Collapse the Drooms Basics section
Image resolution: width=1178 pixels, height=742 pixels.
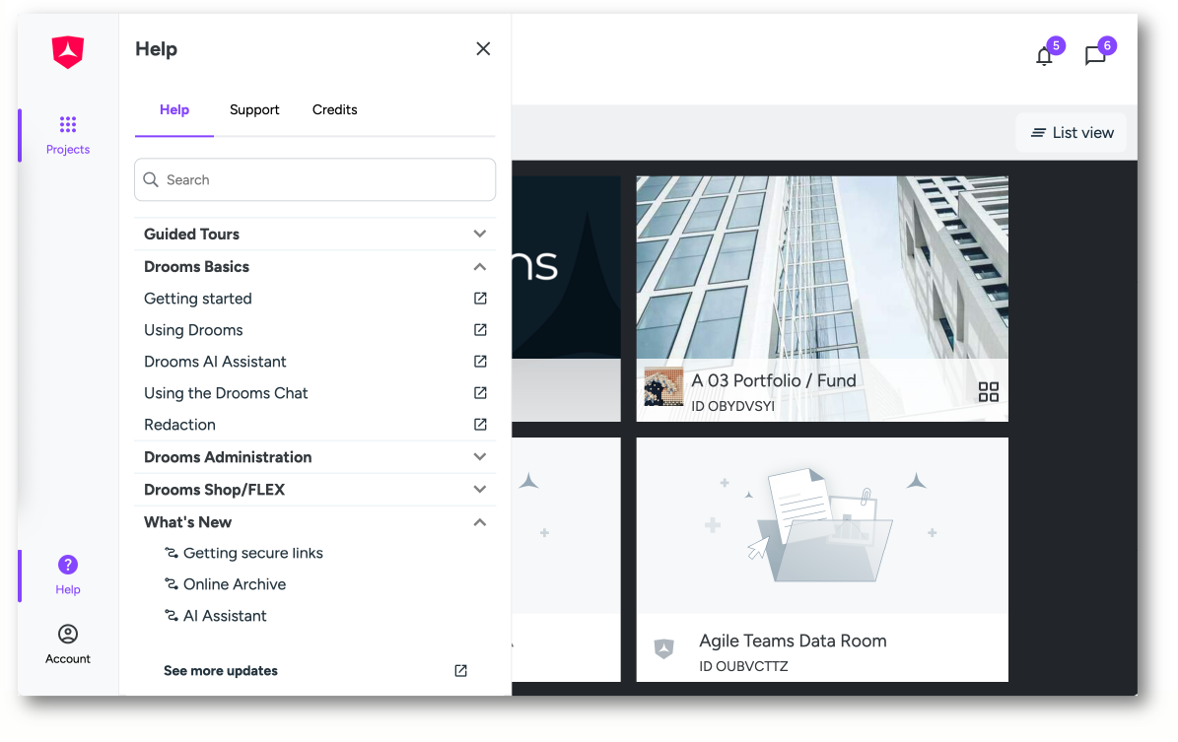pos(314,267)
